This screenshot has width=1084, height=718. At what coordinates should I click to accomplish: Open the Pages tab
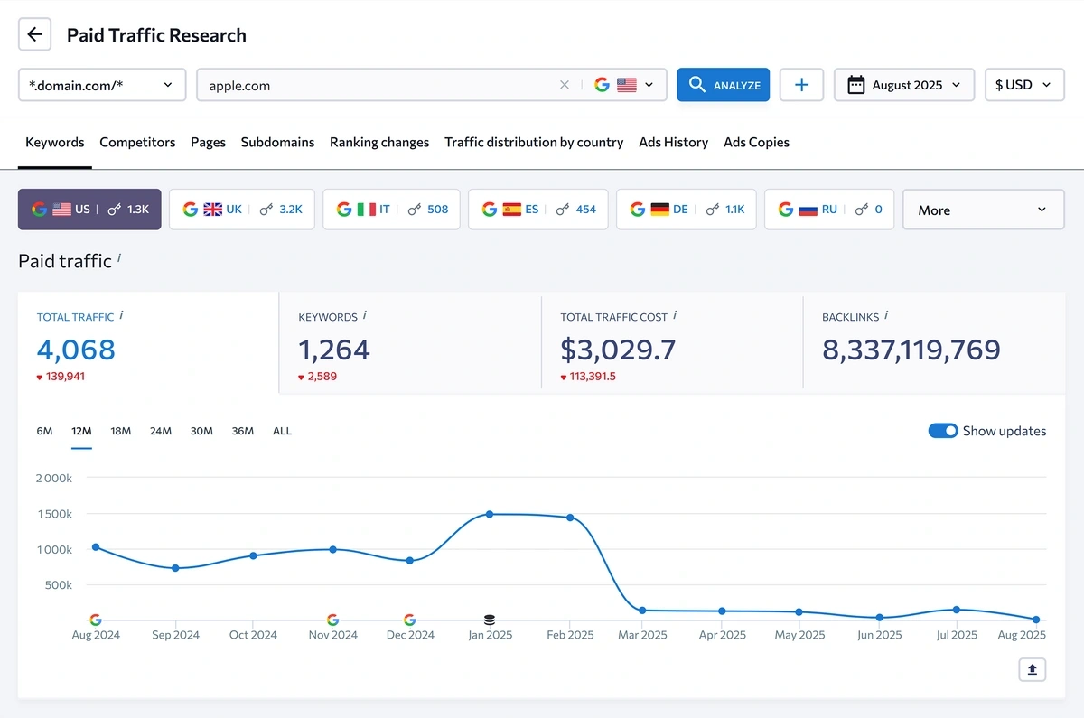(x=208, y=142)
